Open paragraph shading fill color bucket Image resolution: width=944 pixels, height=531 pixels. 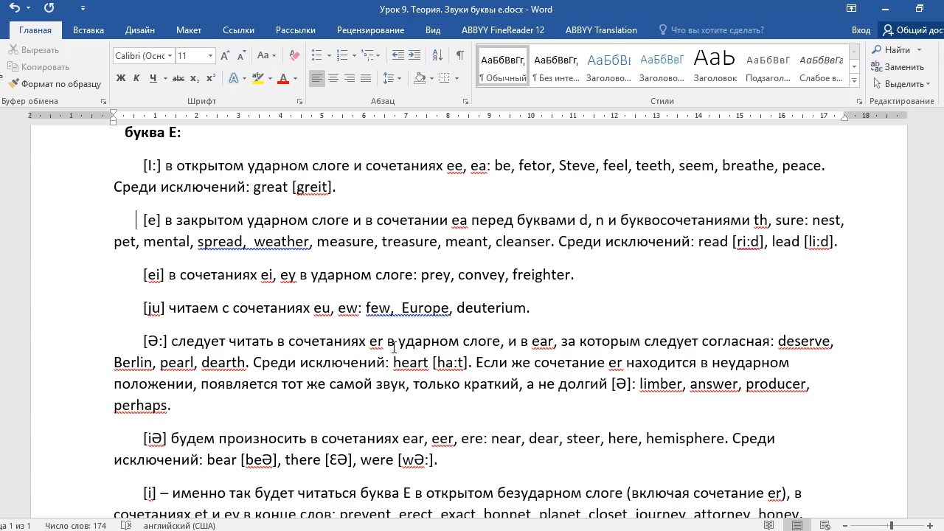point(420,78)
